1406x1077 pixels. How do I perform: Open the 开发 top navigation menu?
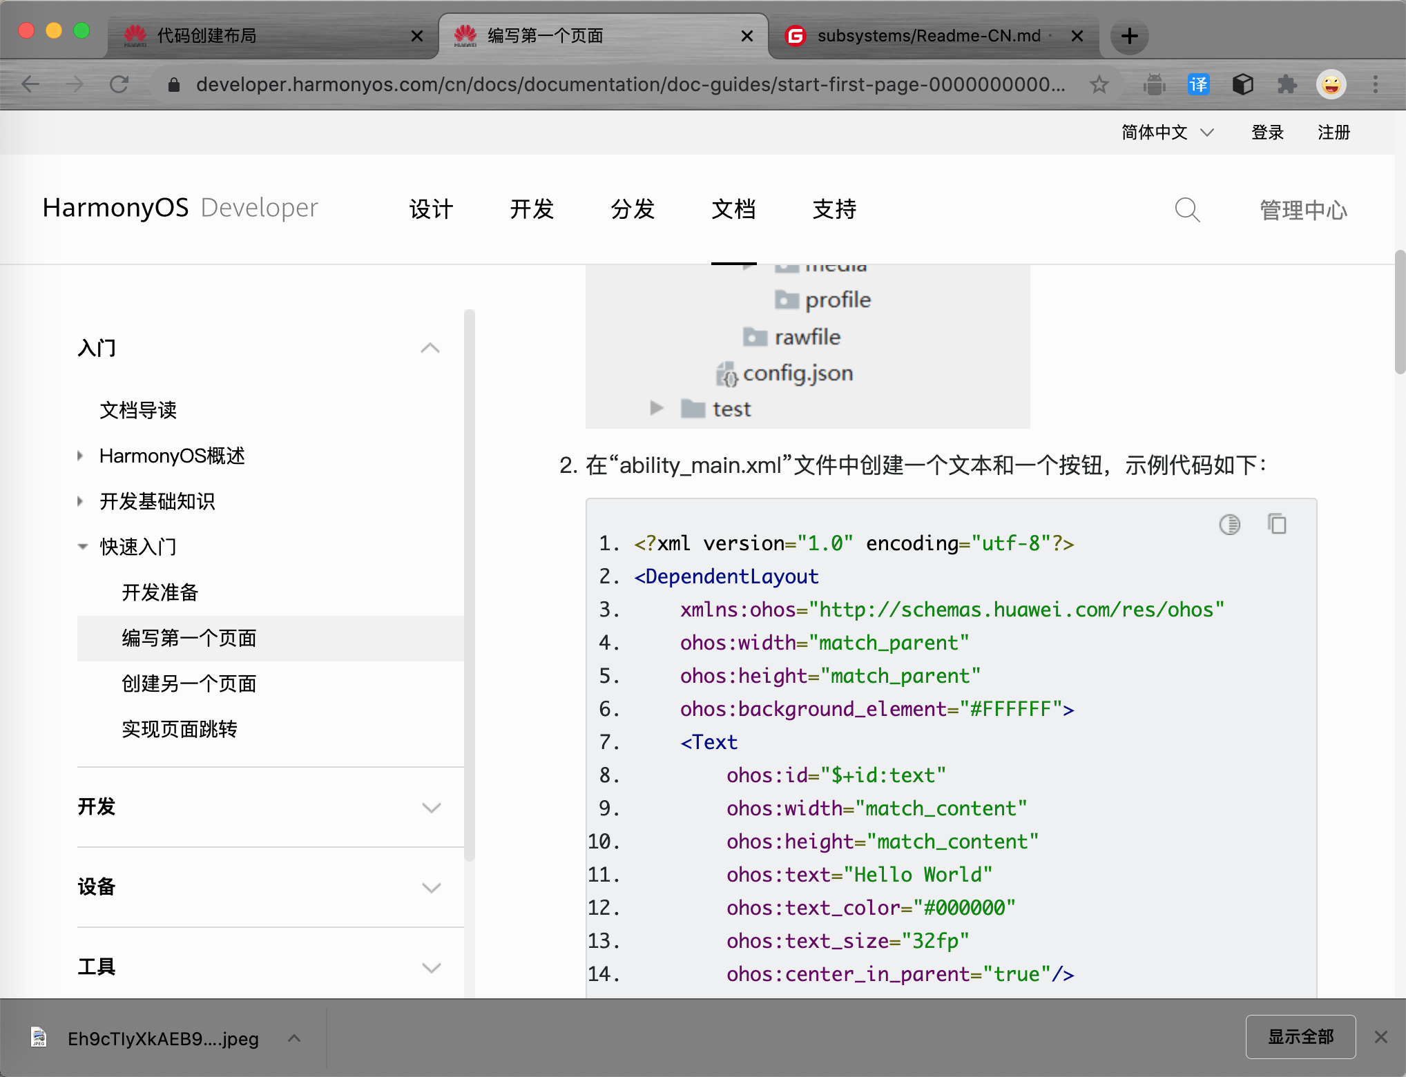point(532,209)
